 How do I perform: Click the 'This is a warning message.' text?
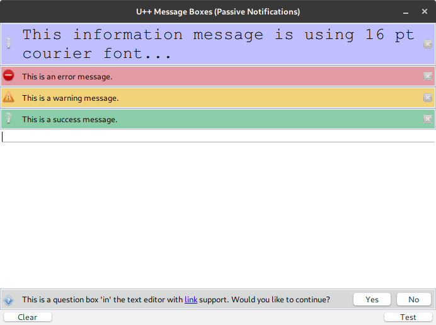[x=70, y=98]
